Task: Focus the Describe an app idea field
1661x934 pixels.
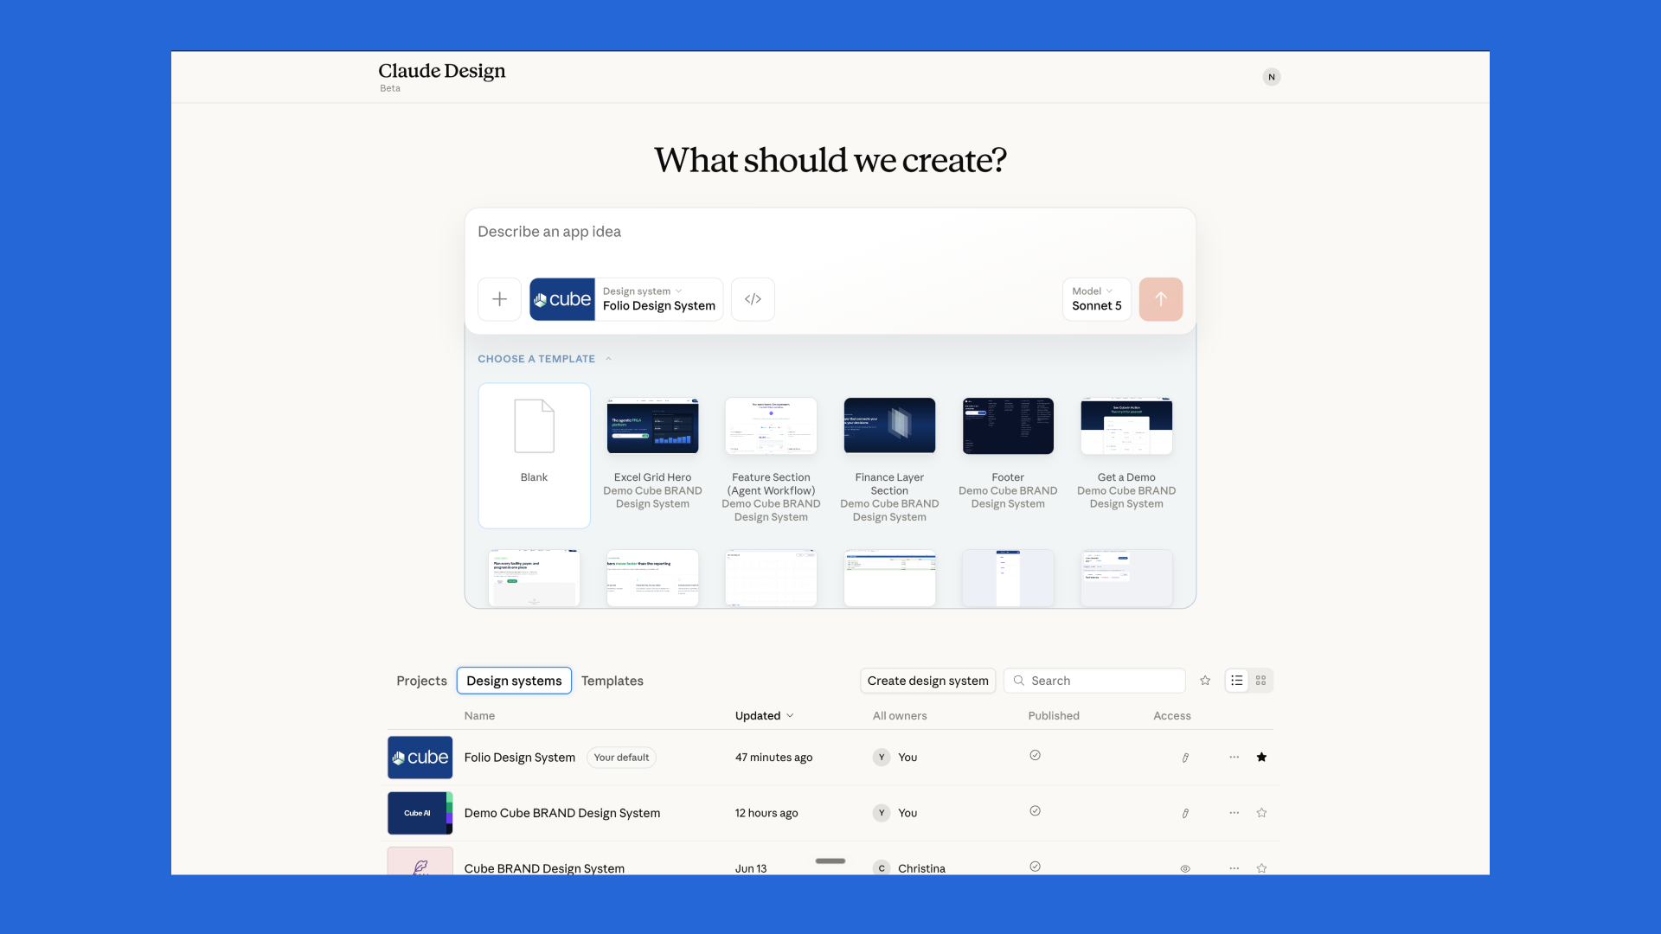Action: pos(830,232)
